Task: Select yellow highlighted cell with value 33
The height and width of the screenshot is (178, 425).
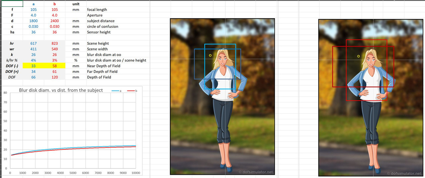Action: 33,66
